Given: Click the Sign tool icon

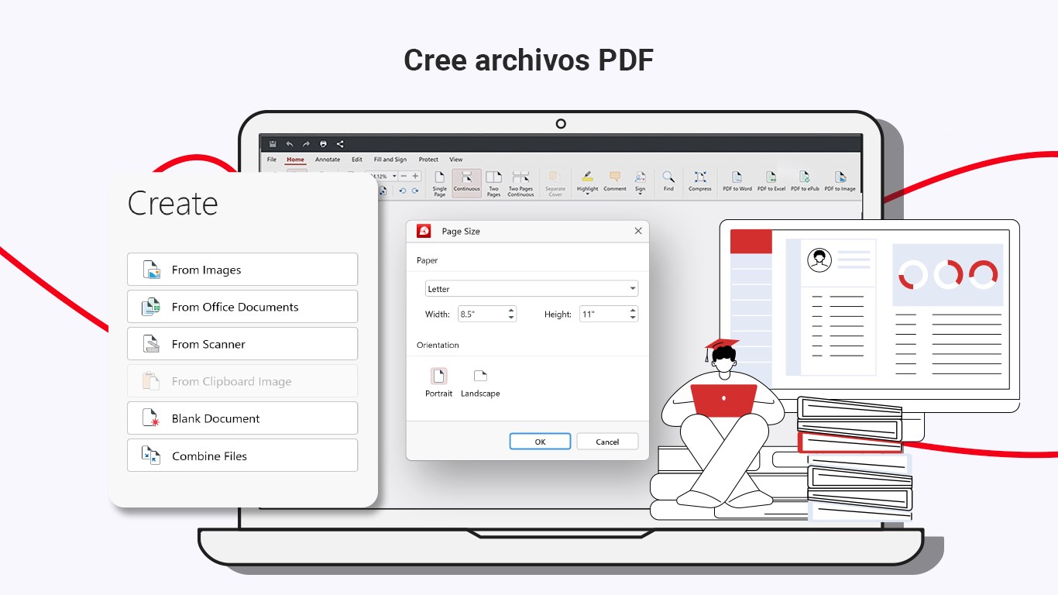Looking at the screenshot, I should click(641, 177).
